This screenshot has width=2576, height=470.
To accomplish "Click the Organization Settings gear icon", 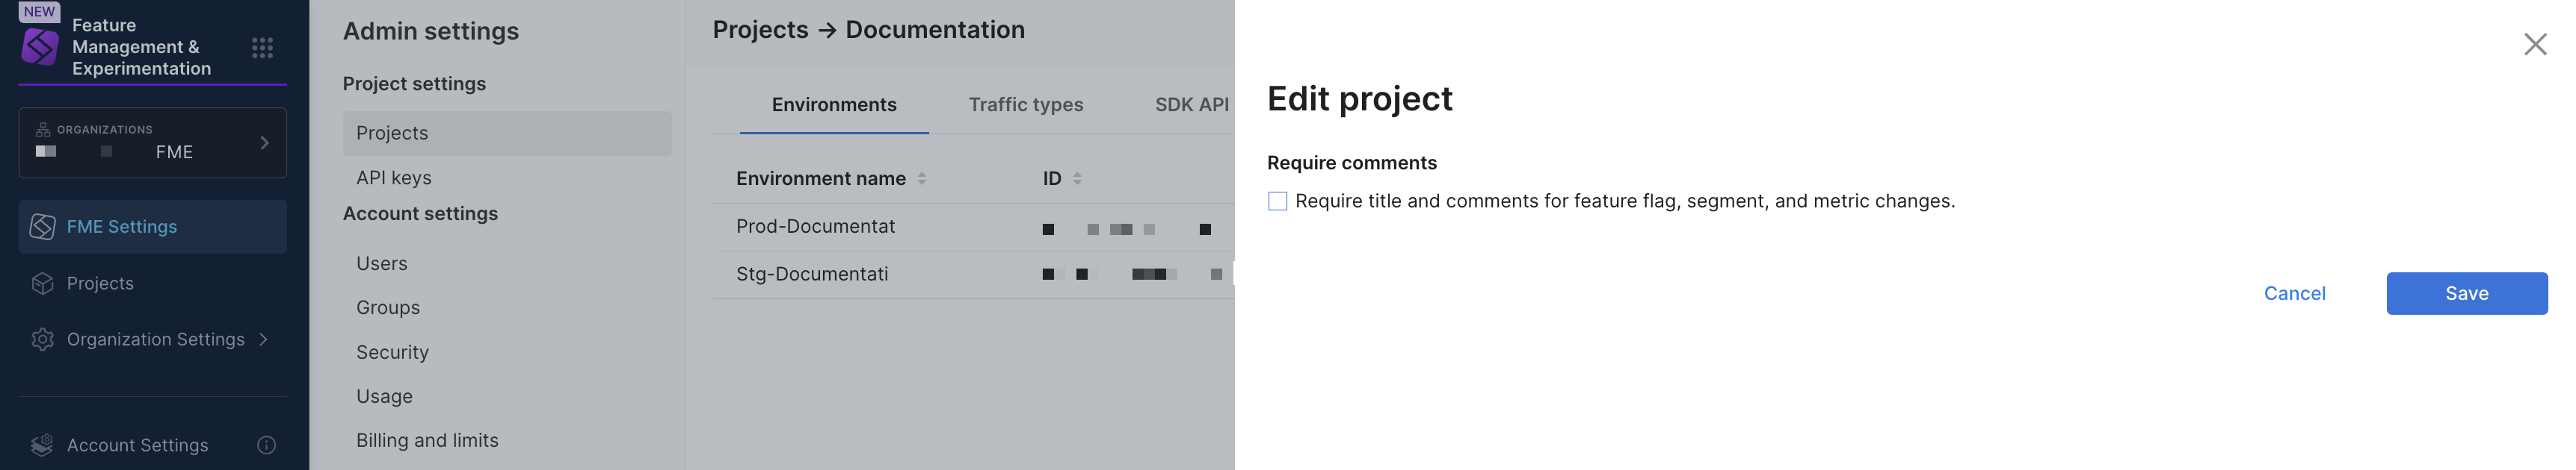I will click(42, 339).
